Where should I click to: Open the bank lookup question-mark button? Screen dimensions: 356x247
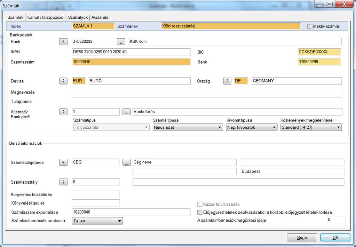[63, 41]
